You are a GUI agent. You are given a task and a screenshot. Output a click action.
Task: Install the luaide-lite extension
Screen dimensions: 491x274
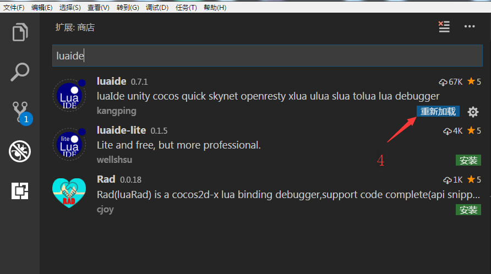468,160
